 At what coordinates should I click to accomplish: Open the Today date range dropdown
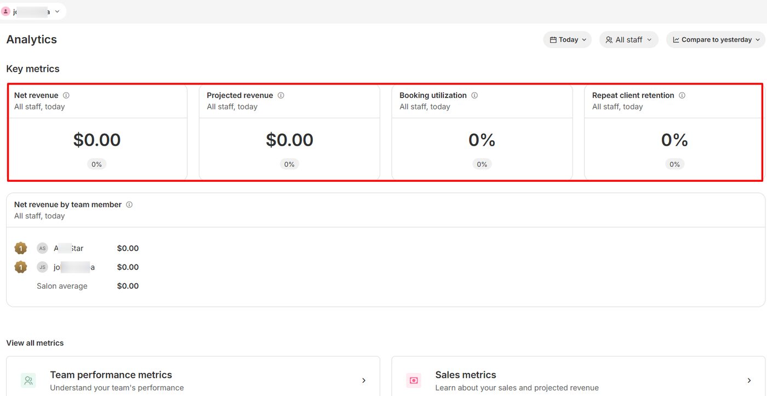pyautogui.click(x=568, y=39)
